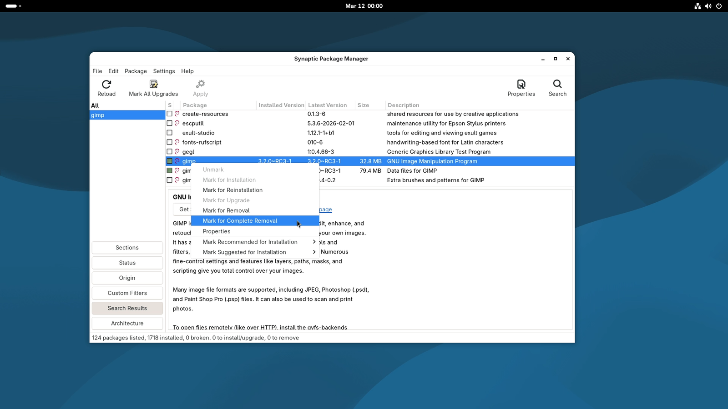Click the Debian logo beside gegl
This screenshot has height=409, width=728.
click(177, 152)
